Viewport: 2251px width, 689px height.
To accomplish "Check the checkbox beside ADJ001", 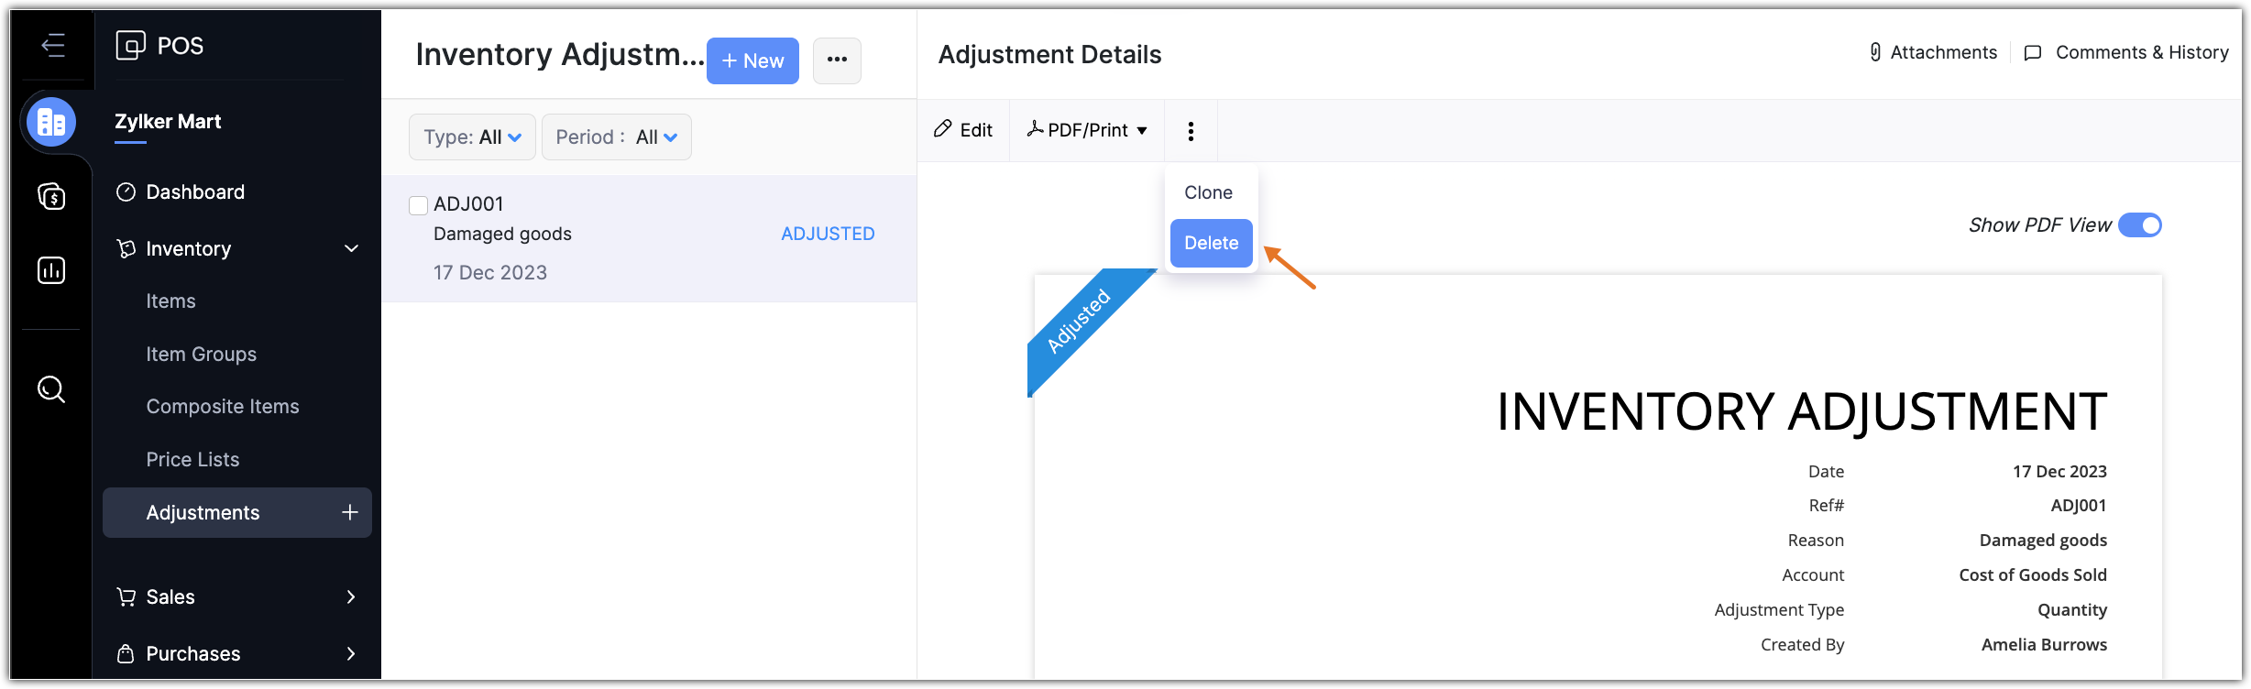I will click(418, 204).
